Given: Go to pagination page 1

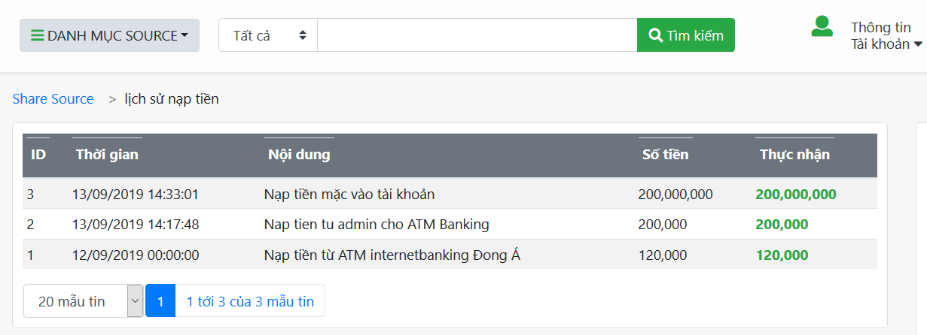Looking at the screenshot, I should point(160,301).
